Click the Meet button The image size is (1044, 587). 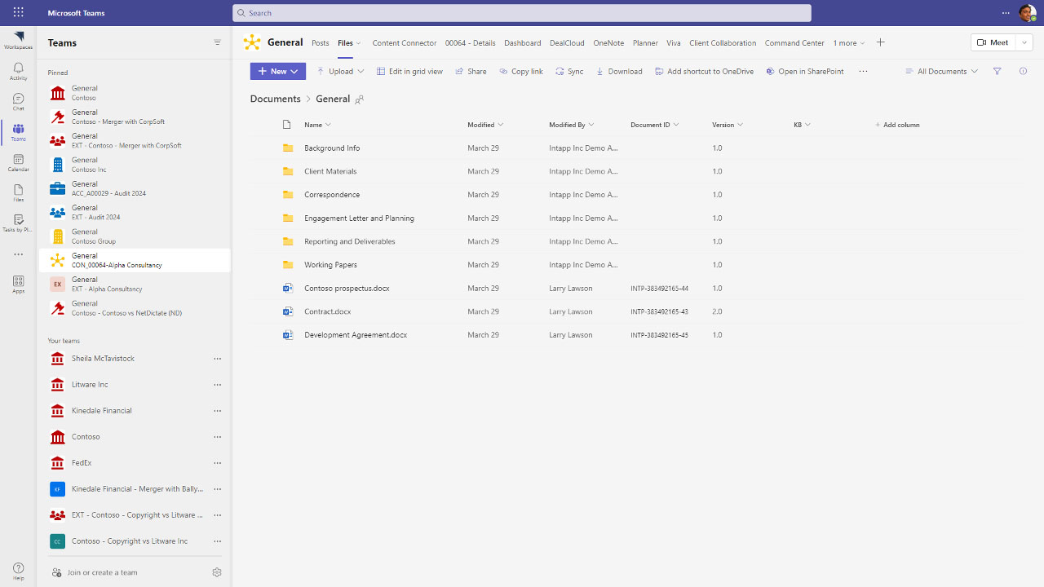coord(993,43)
